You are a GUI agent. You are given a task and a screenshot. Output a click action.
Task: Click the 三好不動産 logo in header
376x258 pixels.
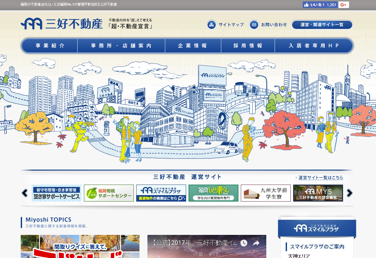(x=61, y=24)
